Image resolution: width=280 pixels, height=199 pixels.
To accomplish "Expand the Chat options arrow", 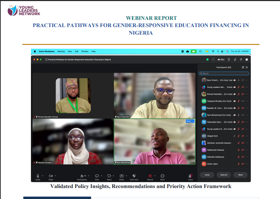I will coord(102,176).
